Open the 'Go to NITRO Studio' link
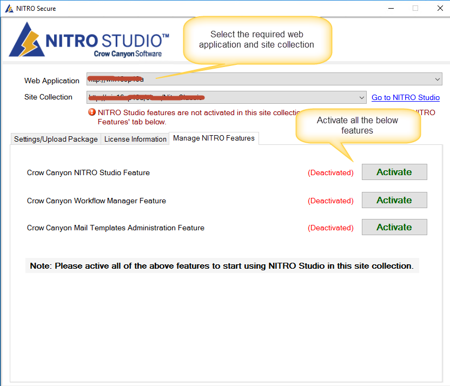 pos(405,97)
